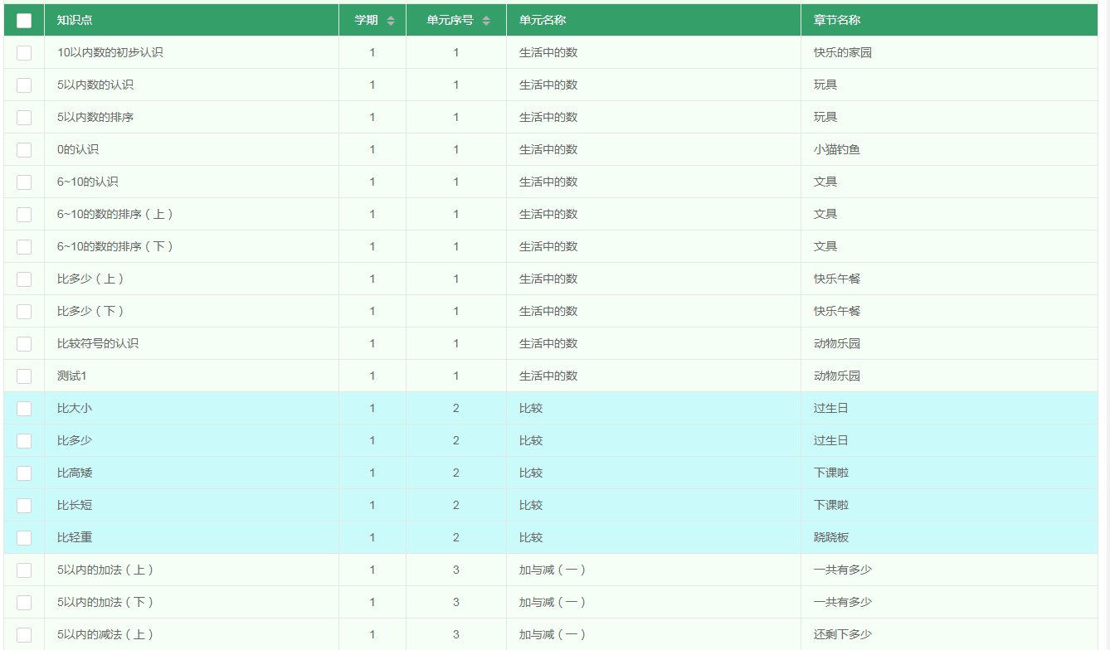
Task: Toggle the select-all checkbox in the table header
Action: (24, 19)
